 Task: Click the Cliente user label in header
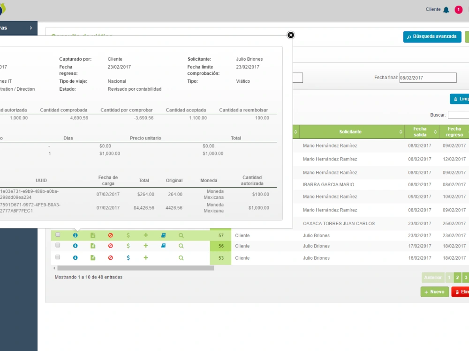pos(433,9)
